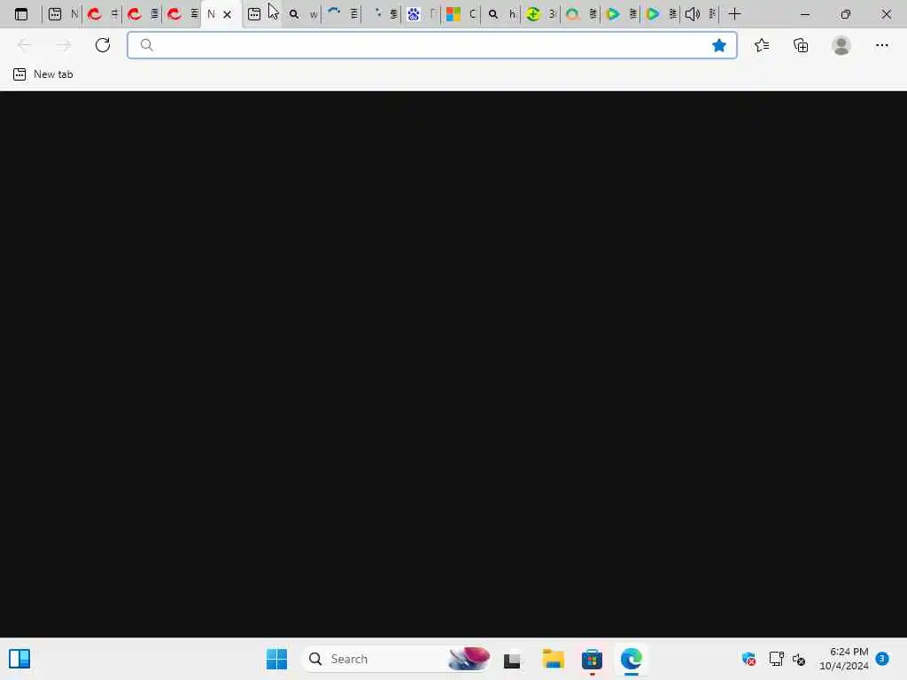This screenshot has height=680, width=907.
Task: Open the notification badge showing 3
Action: coord(882,658)
